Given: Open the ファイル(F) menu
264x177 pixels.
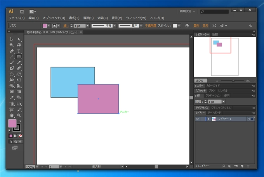Looking at the screenshot, I should tap(16, 18).
